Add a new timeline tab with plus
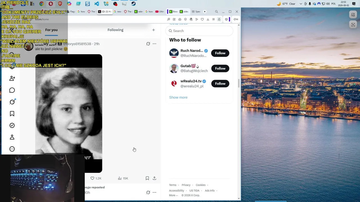This screenshot has width=360, height=202. pyautogui.click(x=154, y=30)
